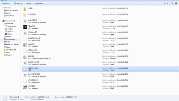The image size is (179, 101).
Task: Open Rede in the navigation pane
Action: [x=7, y=42]
